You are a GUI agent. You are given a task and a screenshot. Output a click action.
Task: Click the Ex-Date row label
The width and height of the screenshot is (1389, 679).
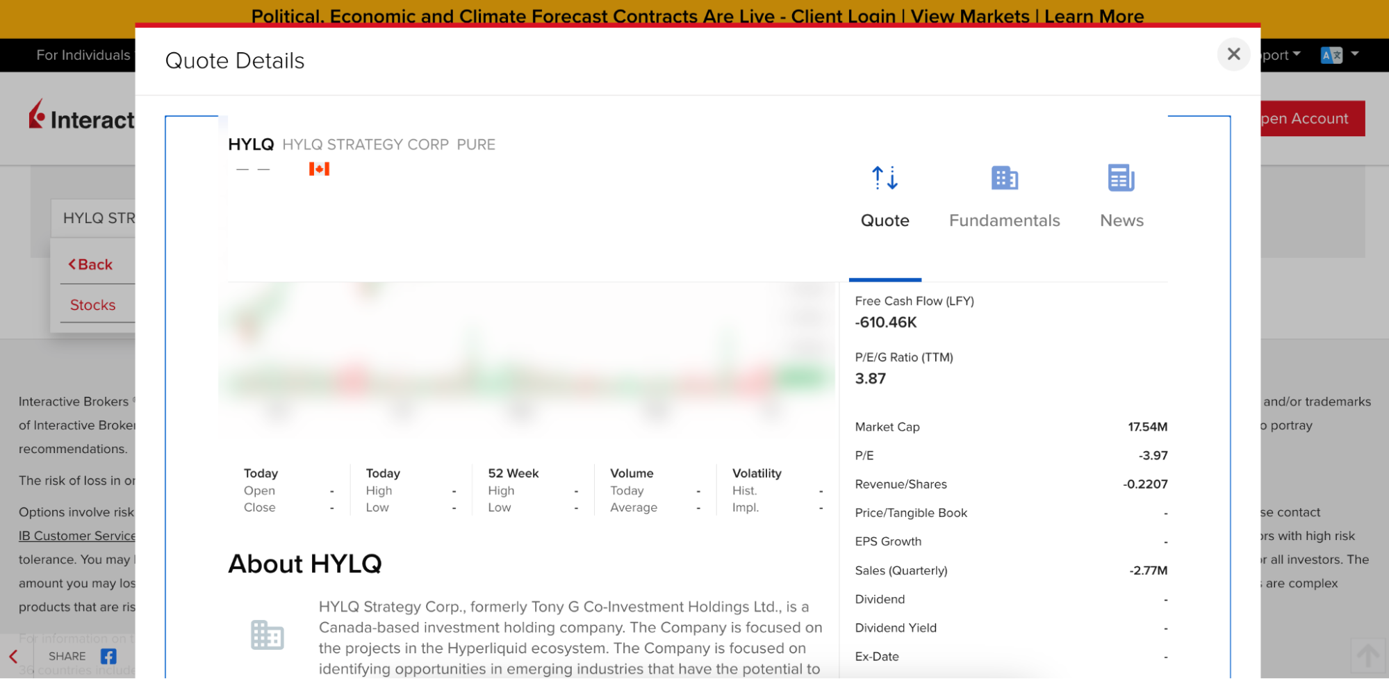click(x=877, y=656)
